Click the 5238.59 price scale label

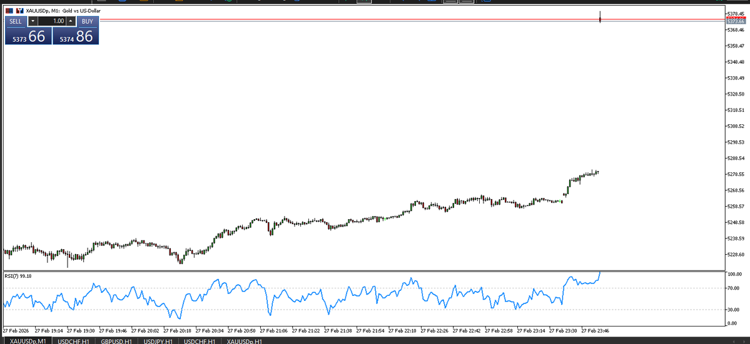pos(736,238)
